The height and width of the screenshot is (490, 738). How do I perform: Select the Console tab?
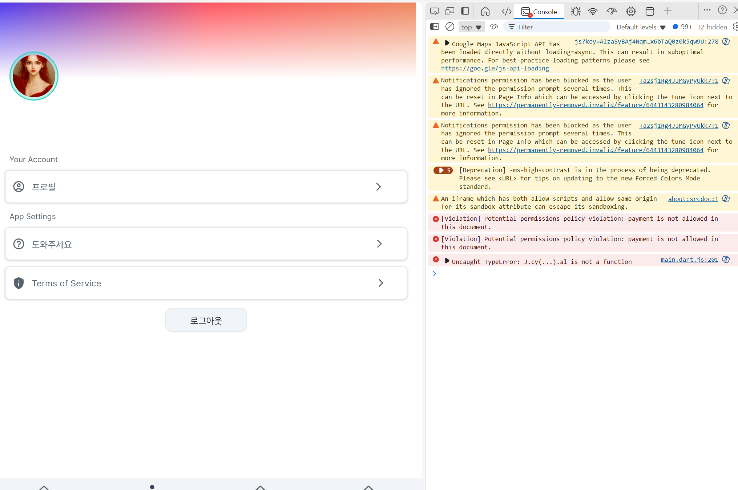point(539,12)
